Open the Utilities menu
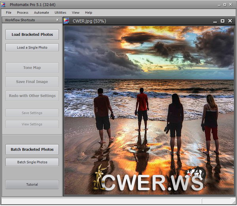Screen dimensions: 237x206 (x=60, y=13)
